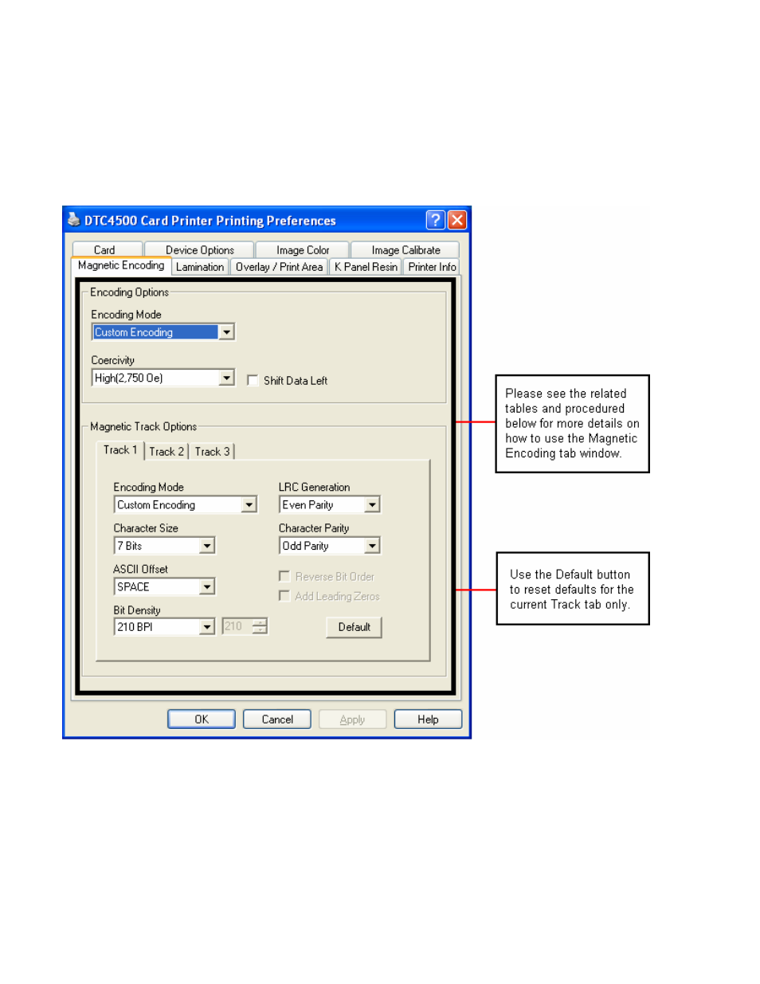Expand the Bit Density dropdown
Viewport: 760px width, 984px height.
tap(207, 627)
